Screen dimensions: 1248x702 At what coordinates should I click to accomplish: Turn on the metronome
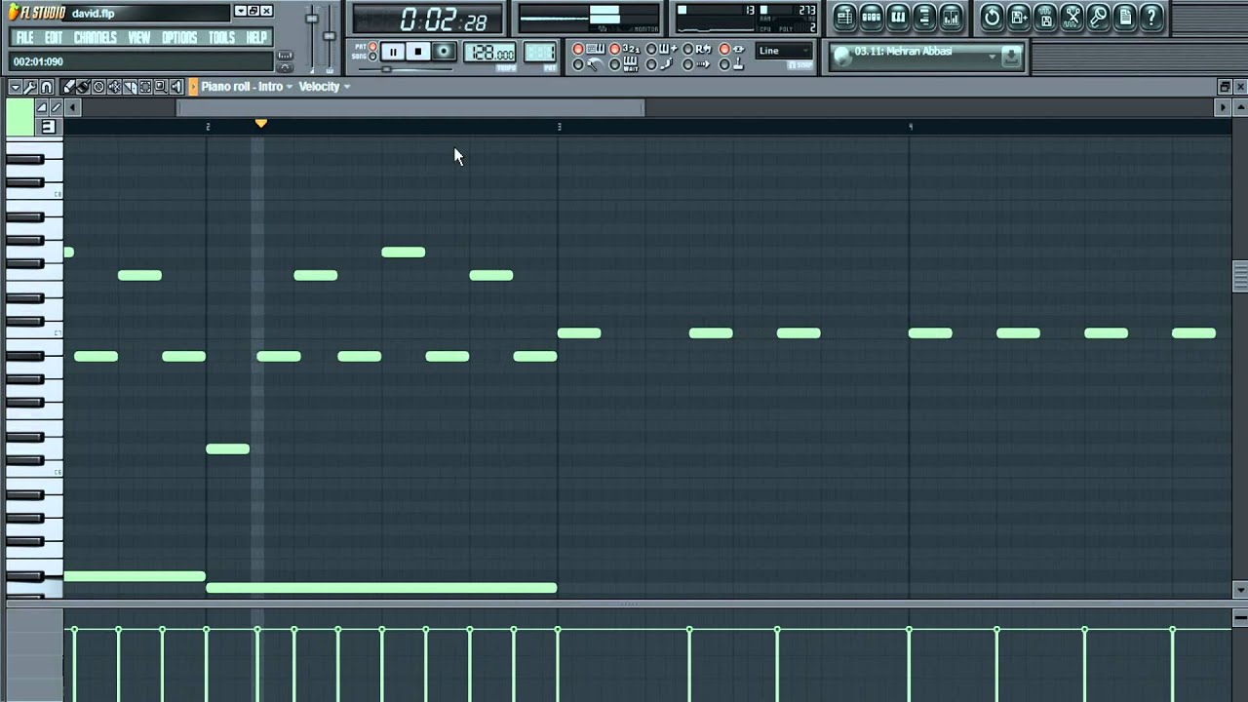point(588,64)
